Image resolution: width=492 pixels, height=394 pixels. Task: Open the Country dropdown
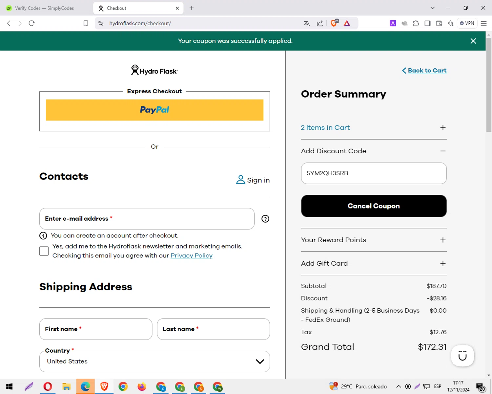[154, 361]
